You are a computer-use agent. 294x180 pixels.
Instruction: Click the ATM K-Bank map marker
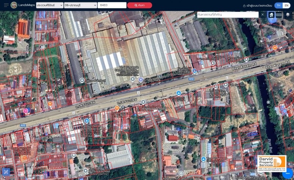[140, 79]
